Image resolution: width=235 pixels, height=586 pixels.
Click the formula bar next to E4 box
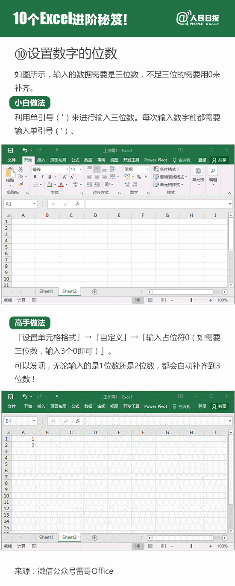click(159, 421)
